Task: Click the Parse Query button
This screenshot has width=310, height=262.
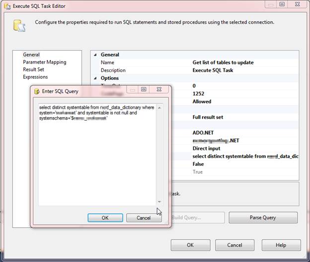Action: [x=263, y=217]
